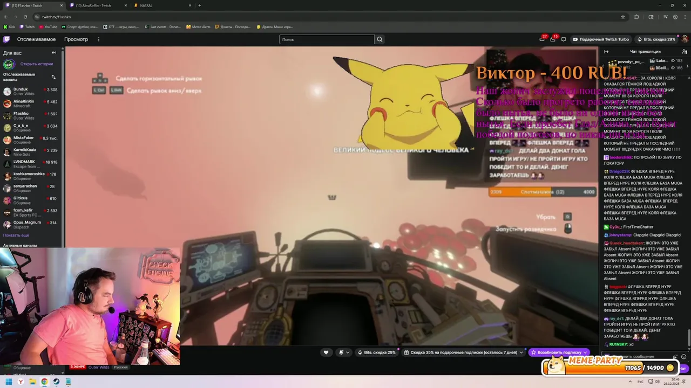
Task: Click the Подарочный Twitch Turbo button
Action: (x=601, y=39)
